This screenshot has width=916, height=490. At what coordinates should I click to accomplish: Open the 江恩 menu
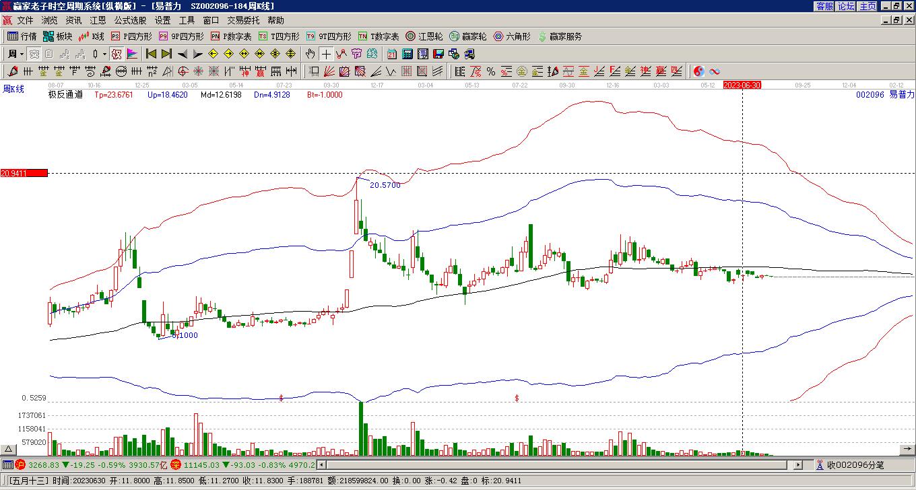coord(98,21)
